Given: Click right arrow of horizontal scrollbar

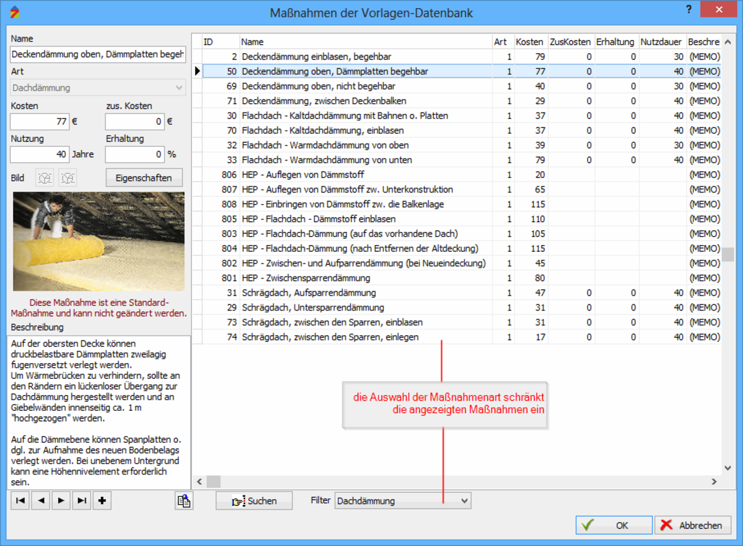Looking at the screenshot, I should [714, 482].
